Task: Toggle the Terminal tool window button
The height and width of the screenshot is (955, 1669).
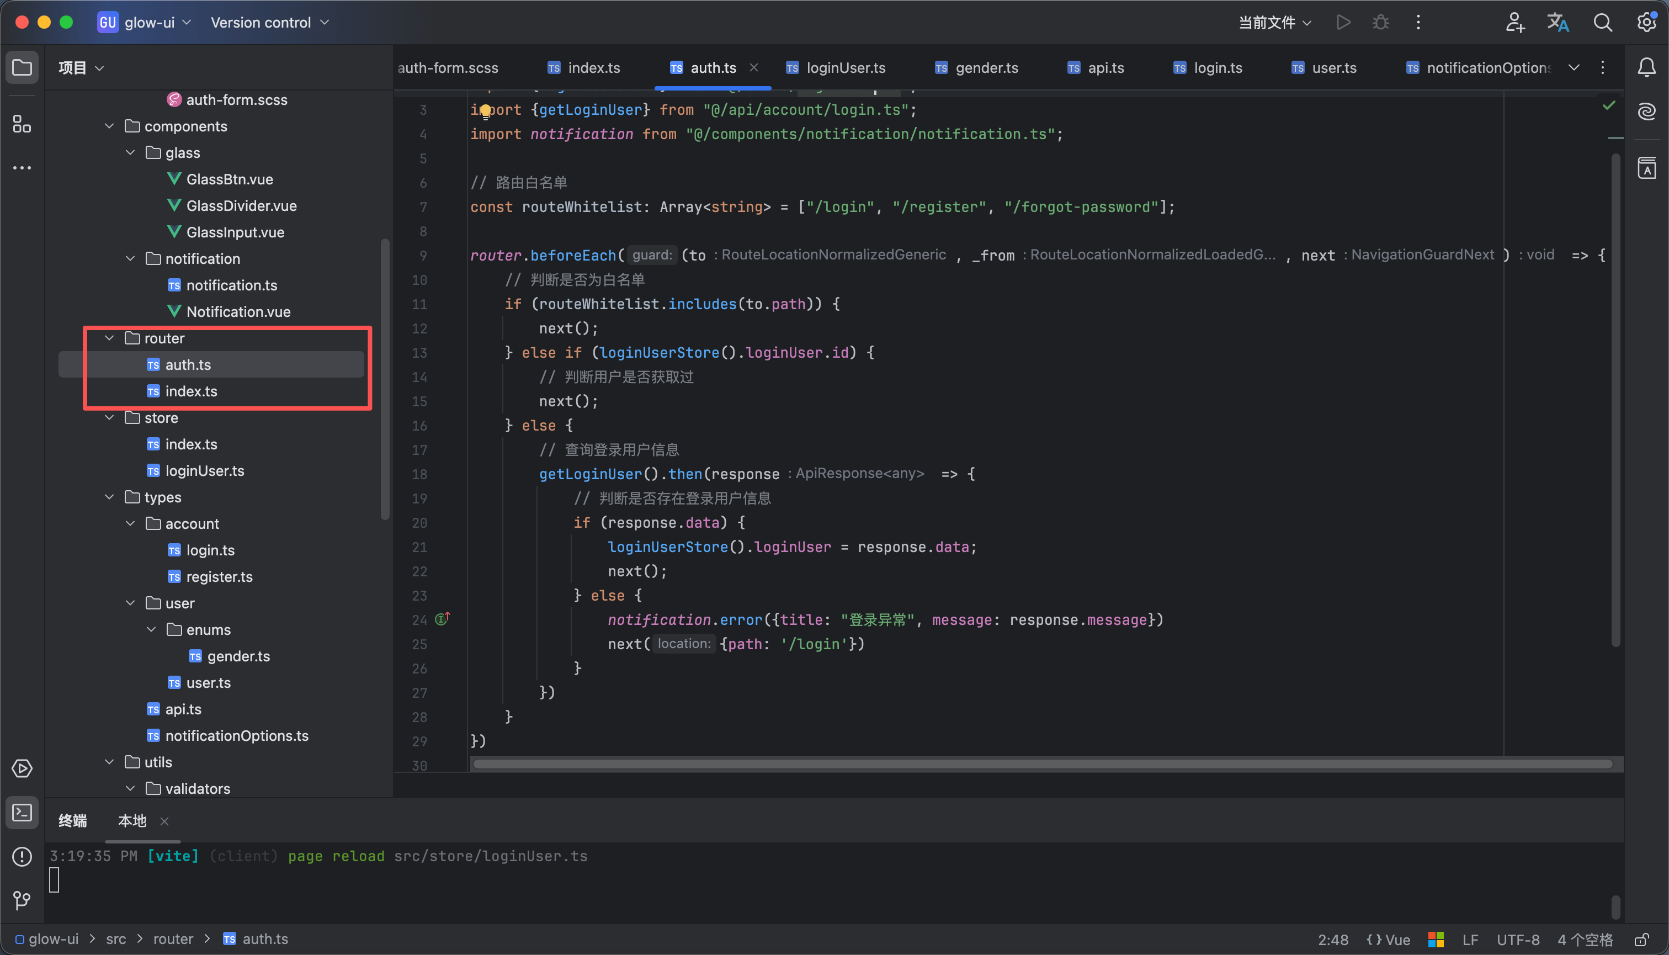Action: [22, 813]
